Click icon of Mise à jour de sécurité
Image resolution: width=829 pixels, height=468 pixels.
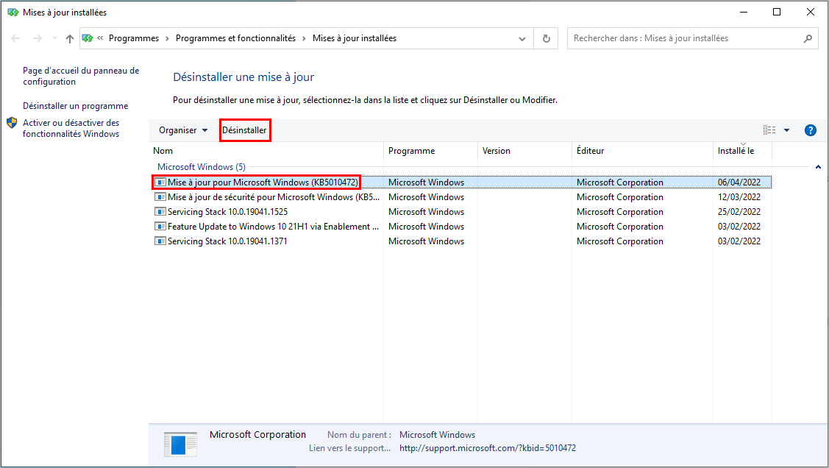click(160, 197)
